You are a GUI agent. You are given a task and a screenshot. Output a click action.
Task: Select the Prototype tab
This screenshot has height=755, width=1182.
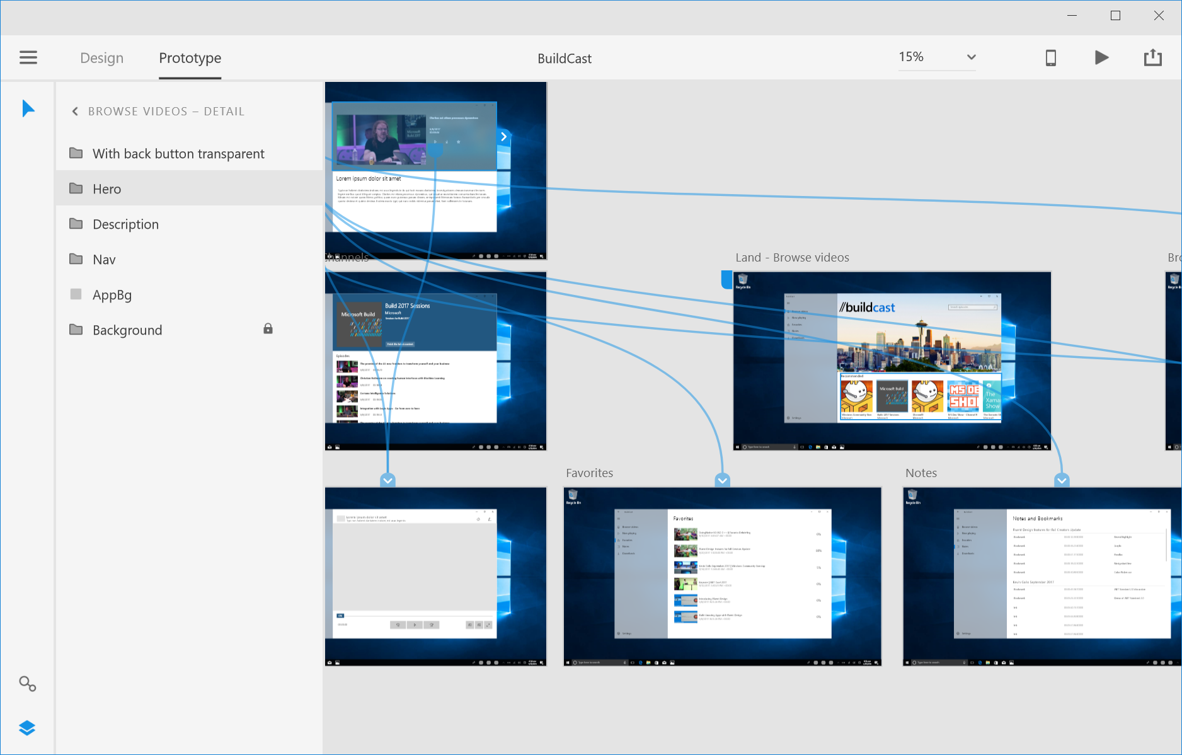click(190, 58)
